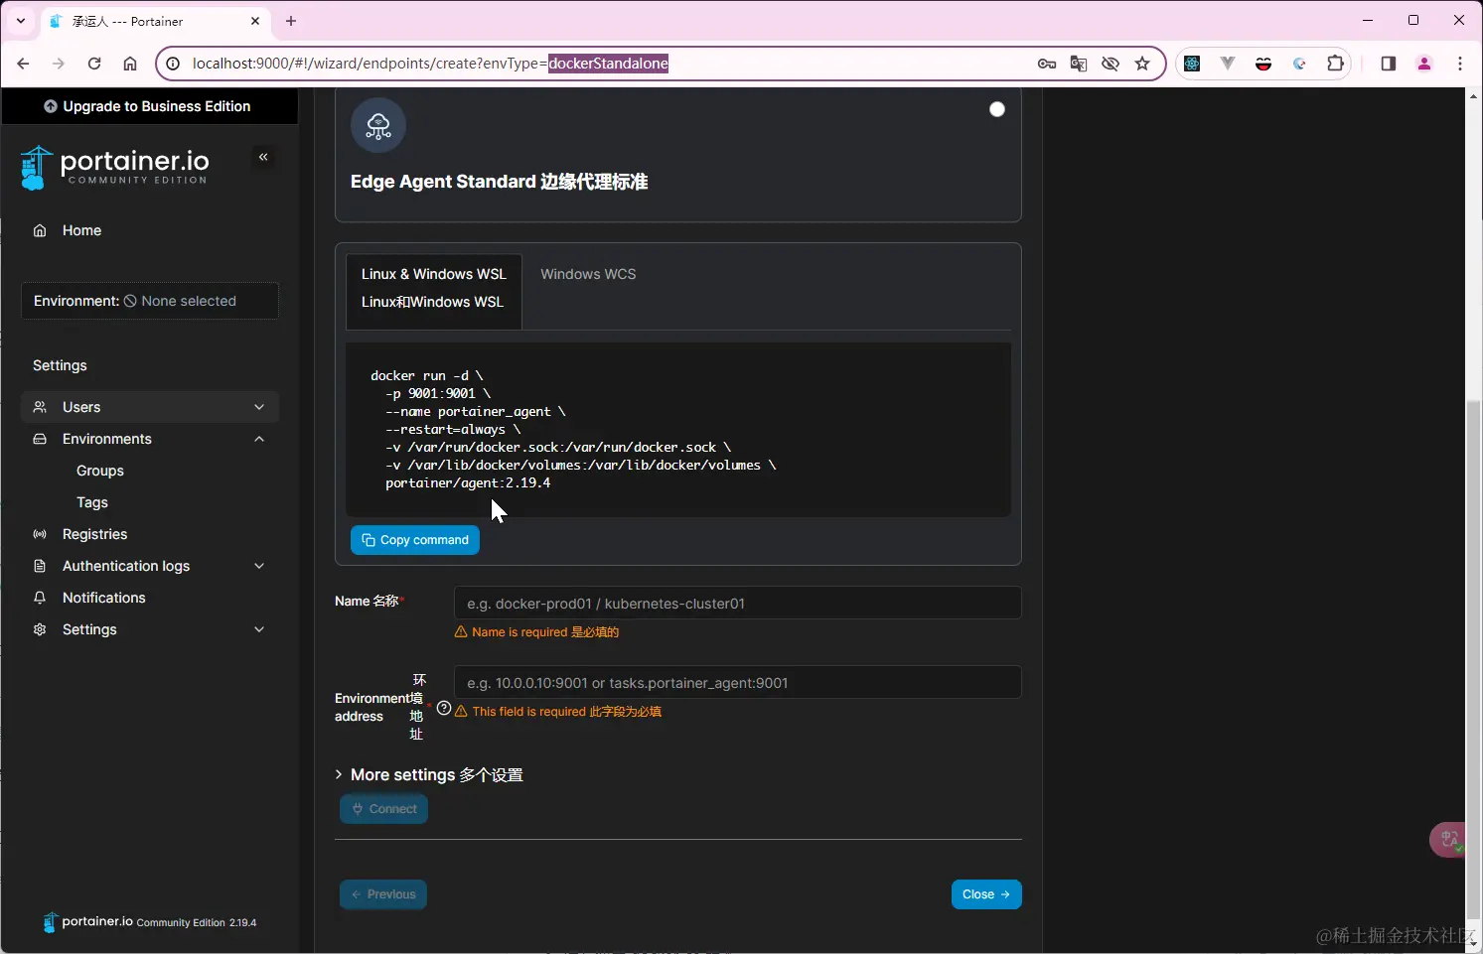This screenshot has height=954, width=1483.
Task: Open Registries in the sidebar
Action: (x=95, y=534)
